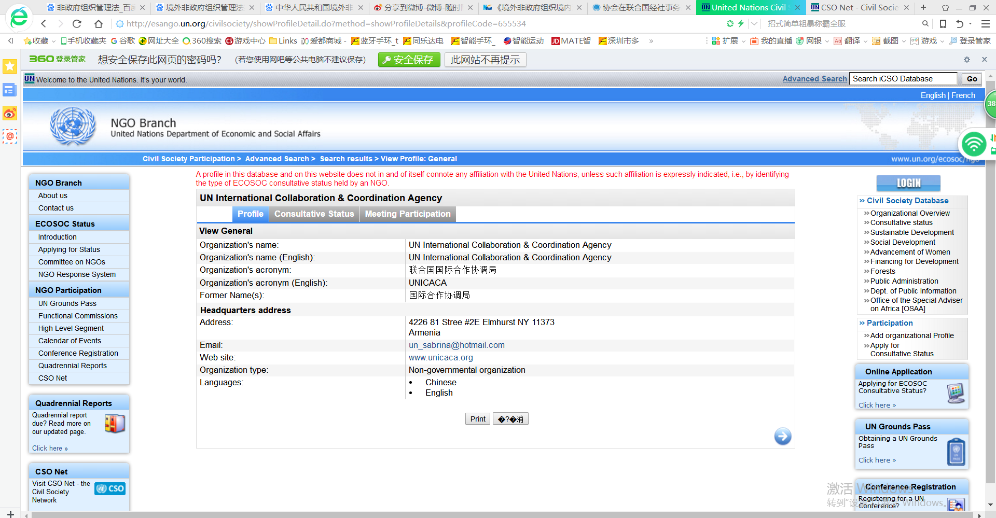Click the browser address bar URL

click(326, 24)
